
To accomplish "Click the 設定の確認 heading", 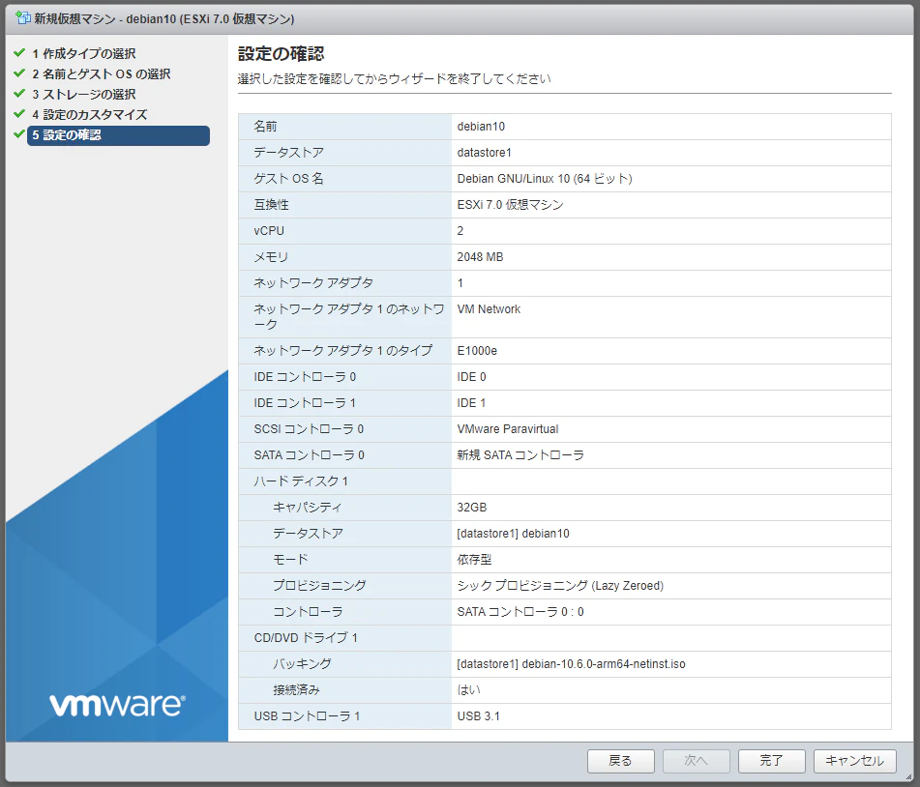I will (282, 54).
